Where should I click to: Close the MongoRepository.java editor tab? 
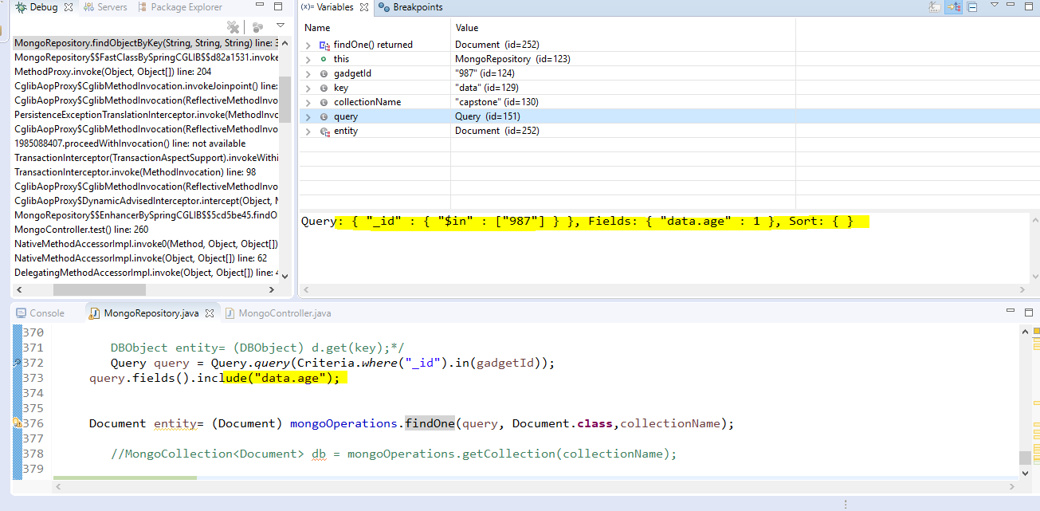point(210,313)
